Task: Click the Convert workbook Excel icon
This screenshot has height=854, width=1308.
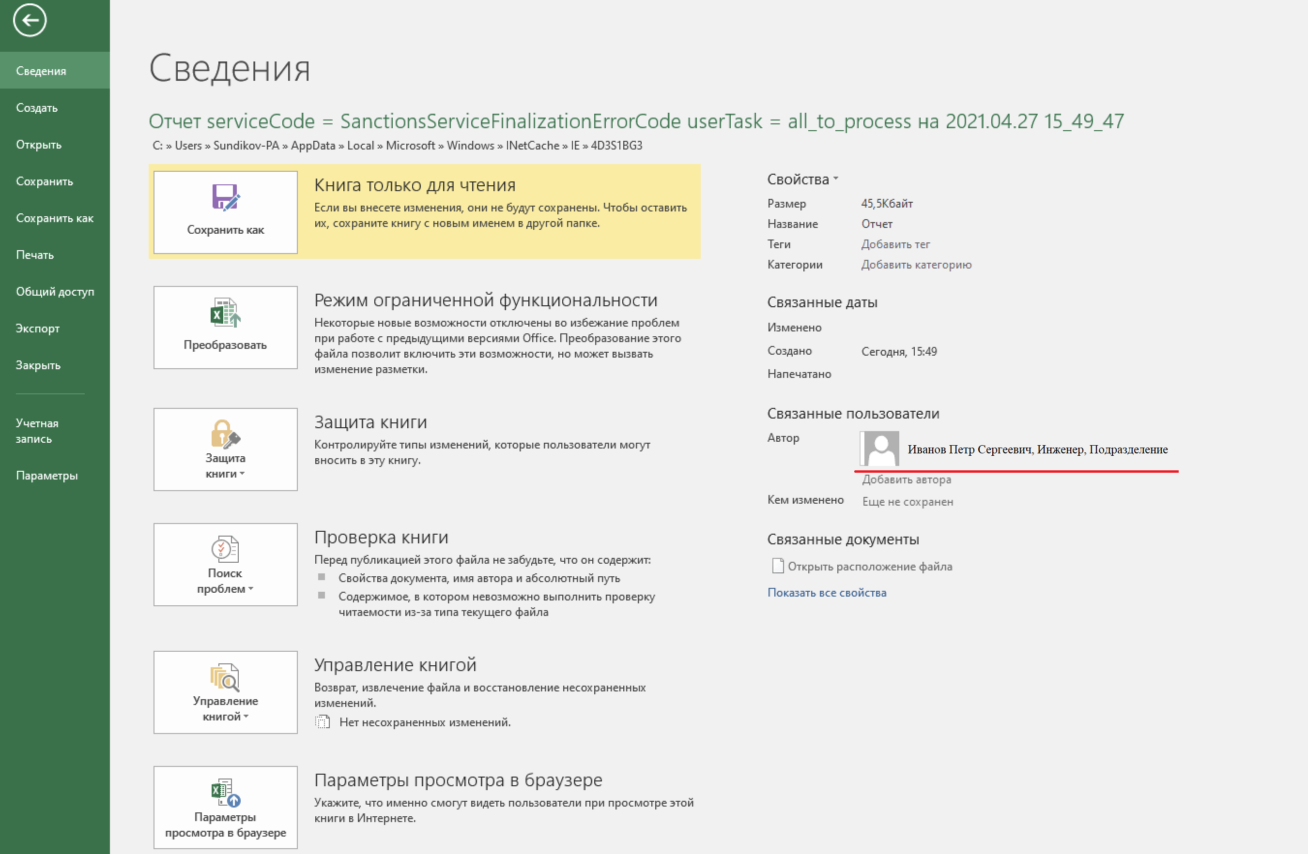Action: (x=225, y=313)
